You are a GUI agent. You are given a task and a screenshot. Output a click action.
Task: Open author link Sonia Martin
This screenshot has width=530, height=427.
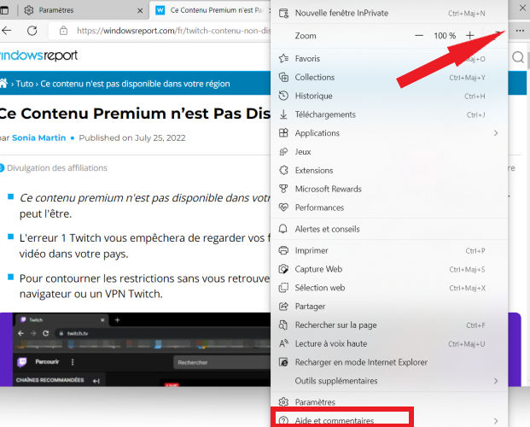[39, 137]
